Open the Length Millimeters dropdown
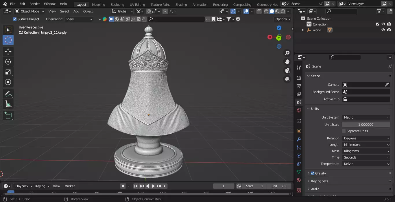395x202 pixels. (x=366, y=145)
